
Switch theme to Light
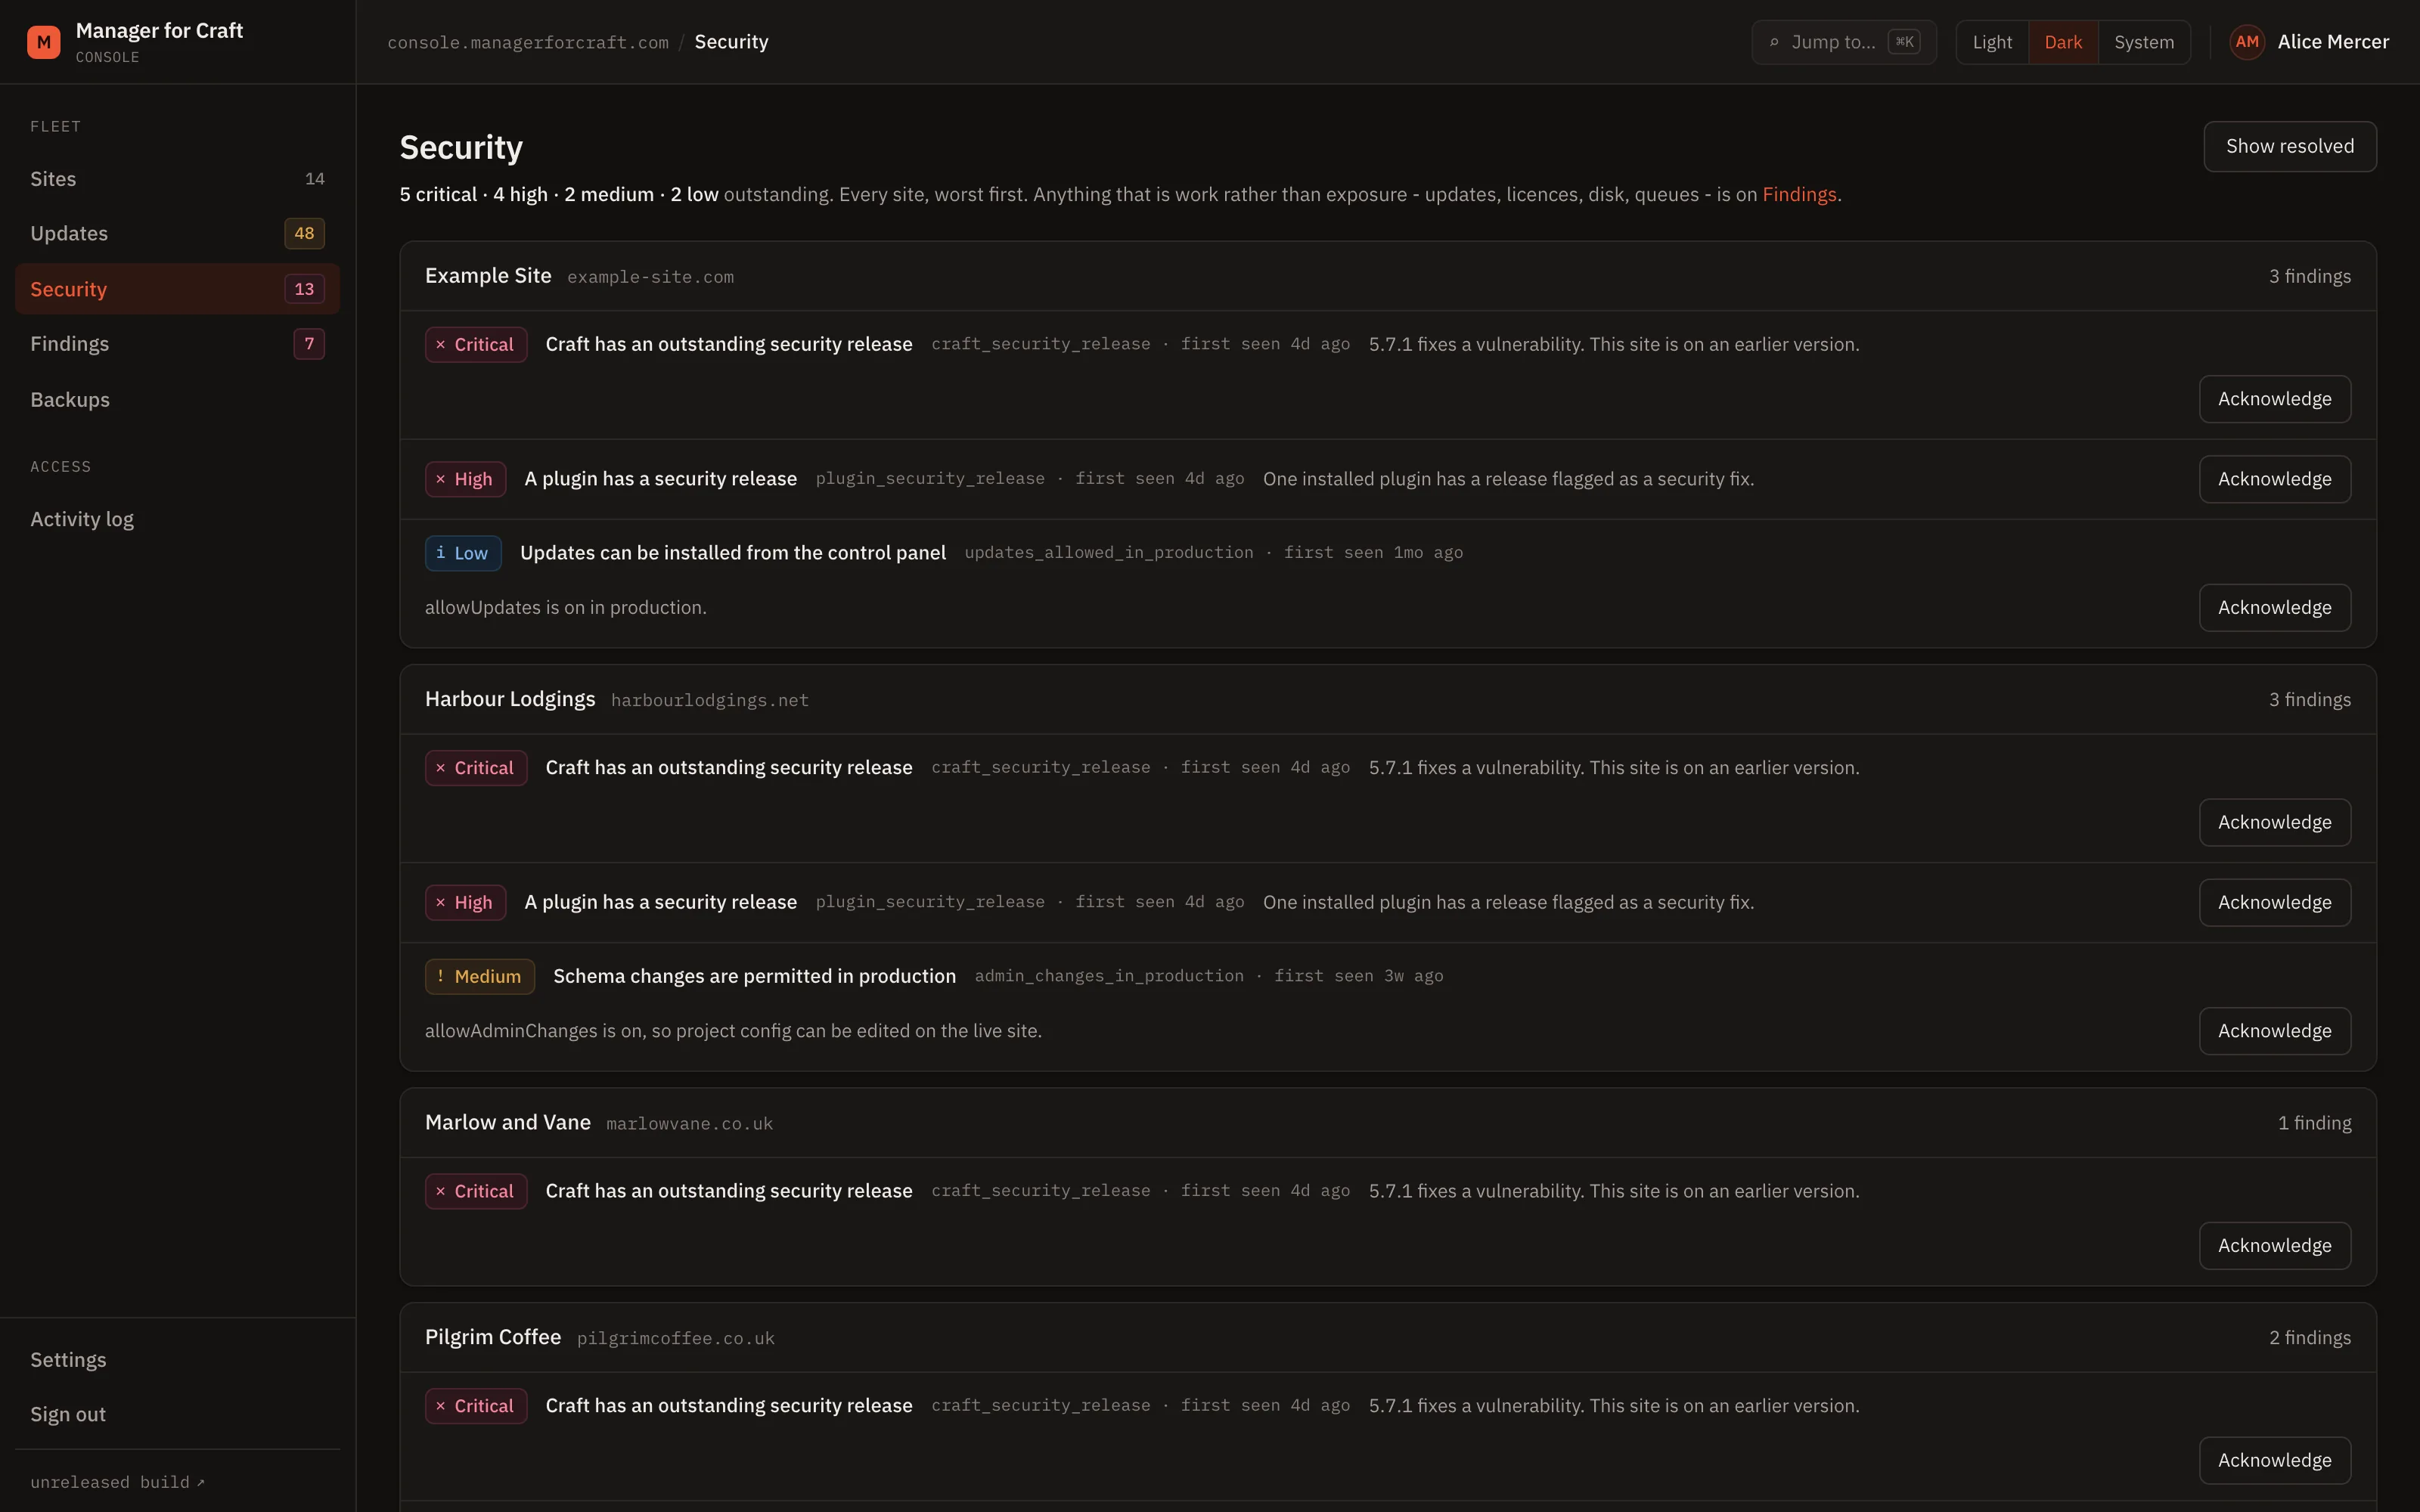coord(1992,42)
